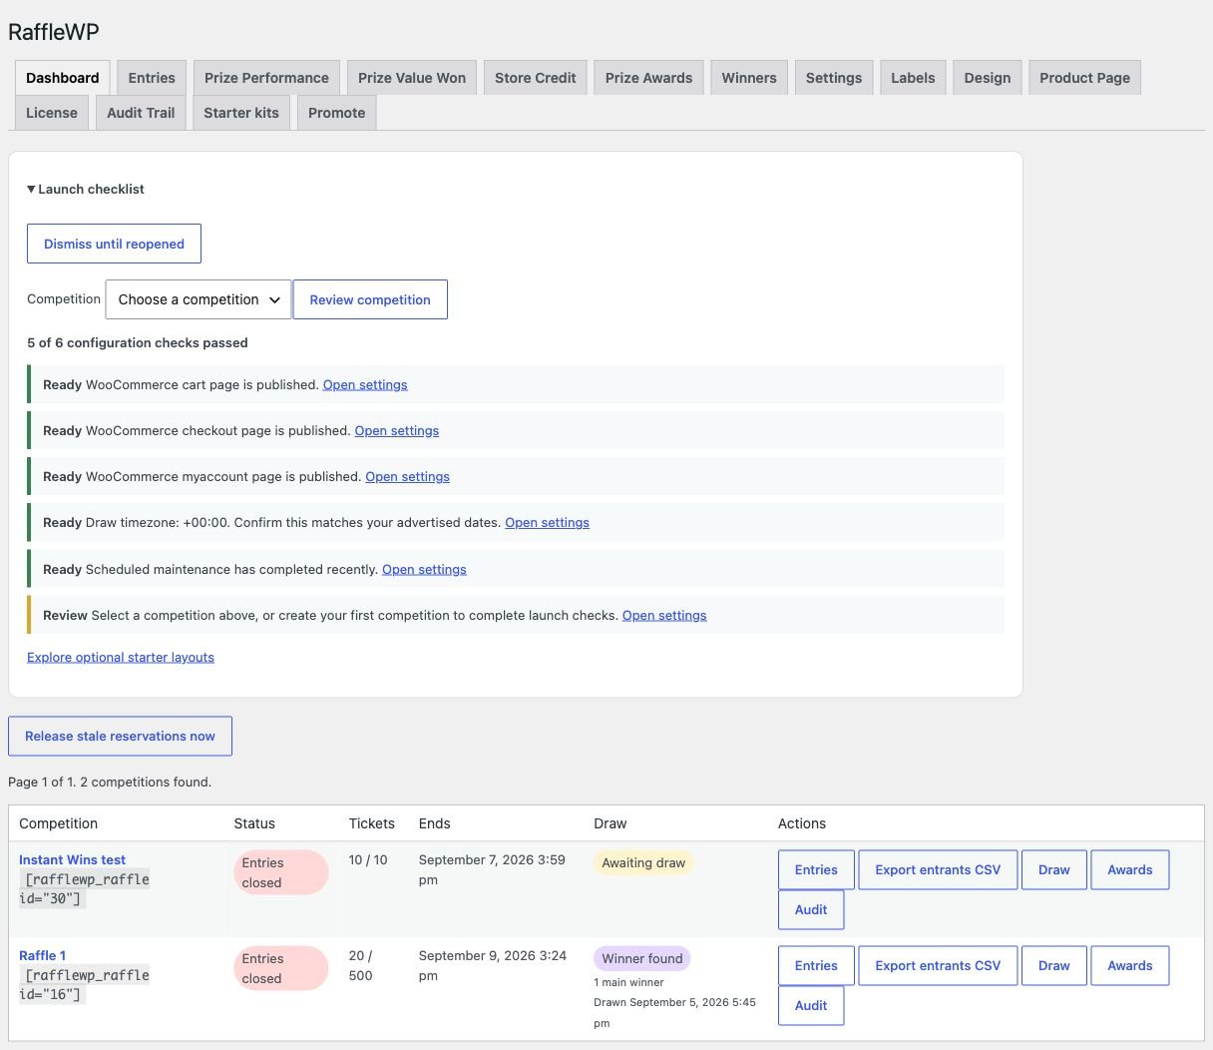Export entrants CSV for Instant Wins test
The height and width of the screenshot is (1050, 1213).
(938, 869)
